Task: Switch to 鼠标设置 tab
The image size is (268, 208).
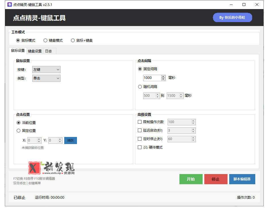Action: [18, 51]
